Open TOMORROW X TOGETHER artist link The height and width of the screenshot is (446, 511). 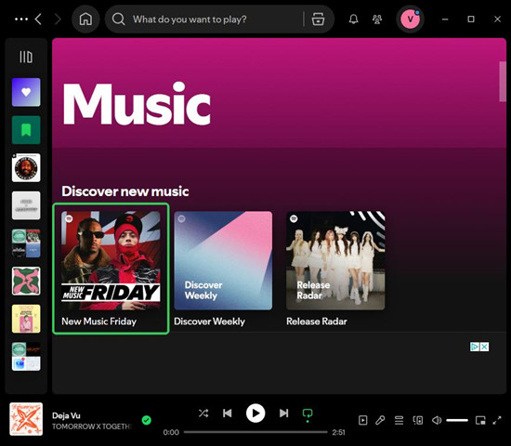coord(91,426)
